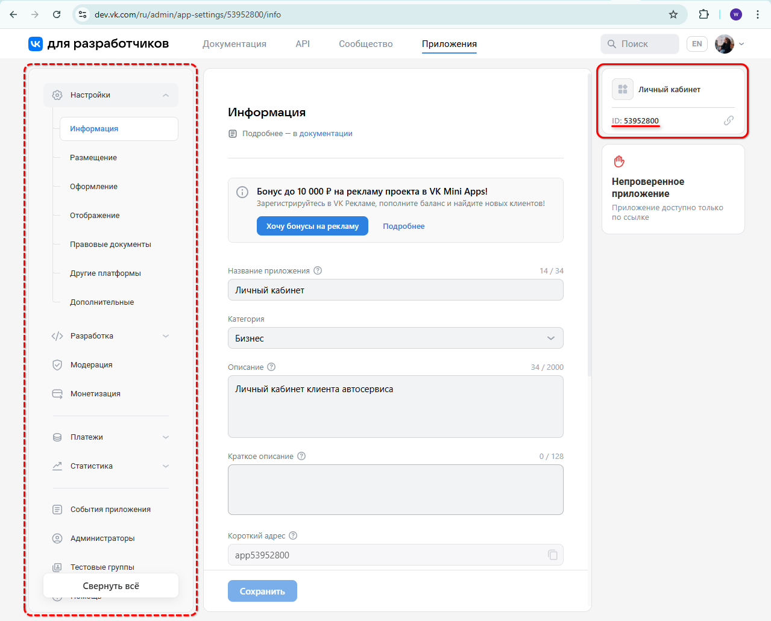
Task: Click the Статистика chart icon
Action: pyautogui.click(x=57, y=466)
